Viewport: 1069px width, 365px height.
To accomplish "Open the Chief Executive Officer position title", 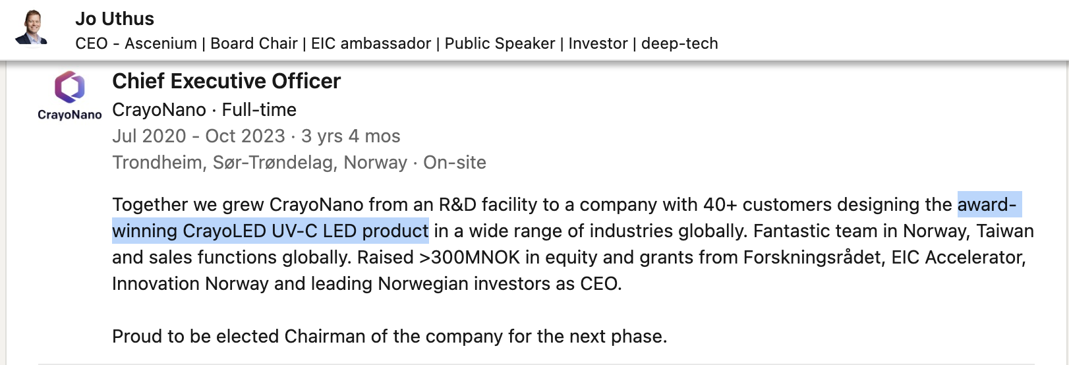I will (x=226, y=81).
